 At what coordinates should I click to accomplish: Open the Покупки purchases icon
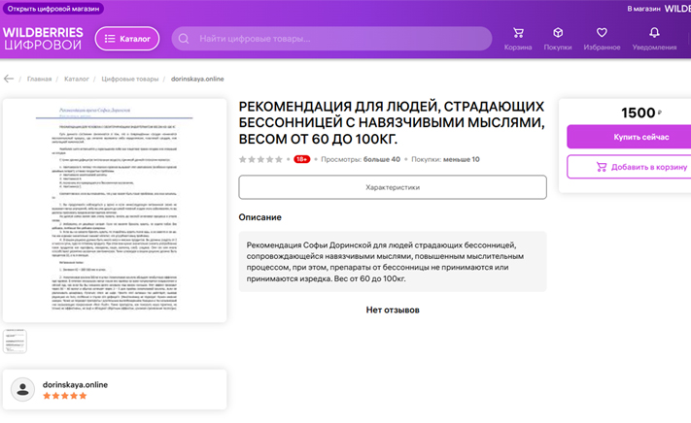coord(557,34)
